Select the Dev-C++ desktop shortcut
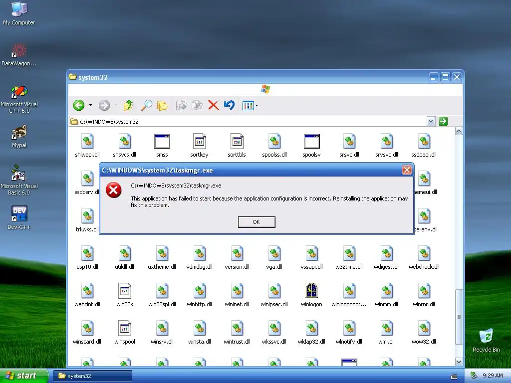 pyautogui.click(x=19, y=217)
